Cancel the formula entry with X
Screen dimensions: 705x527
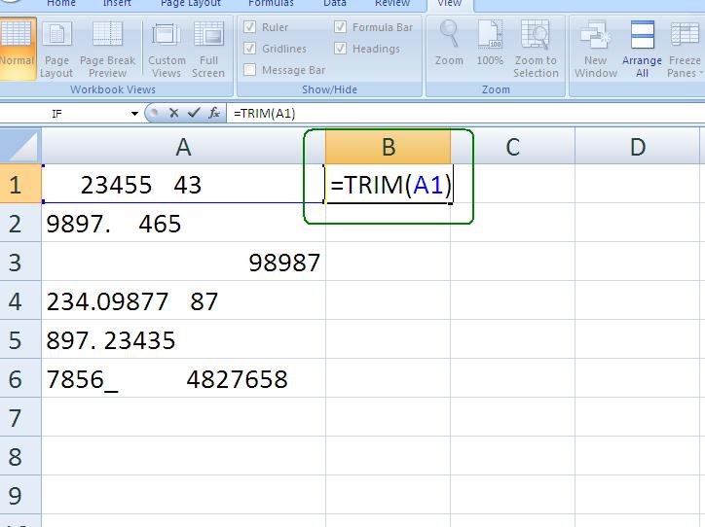(173, 113)
